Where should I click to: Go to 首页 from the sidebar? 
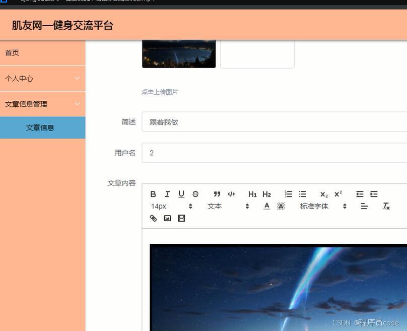42,52
